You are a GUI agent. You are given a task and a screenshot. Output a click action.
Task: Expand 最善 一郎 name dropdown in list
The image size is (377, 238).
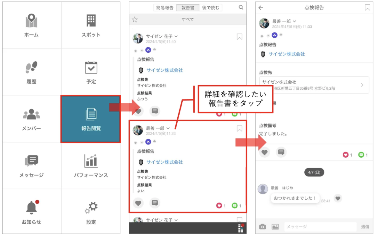tap(168, 128)
